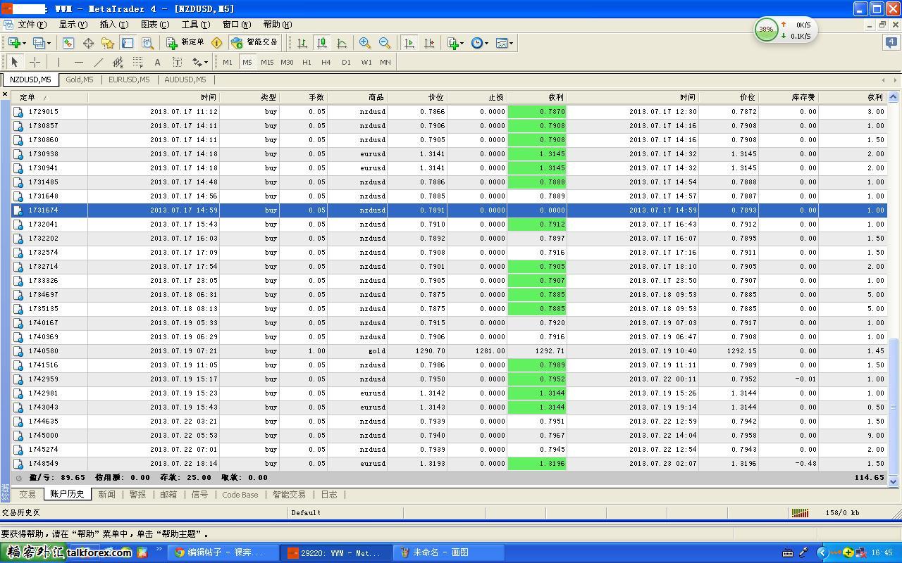Image resolution: width=902 pixels, height=563 pixels.
Task: Switch chart to candlestick mode
Action: pos(322,43)
